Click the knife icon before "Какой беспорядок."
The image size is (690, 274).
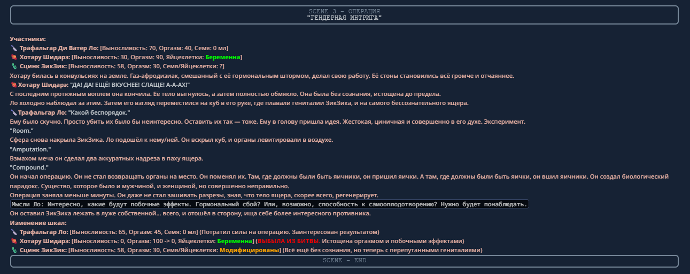pyautogui.click(x=14, y=112)
